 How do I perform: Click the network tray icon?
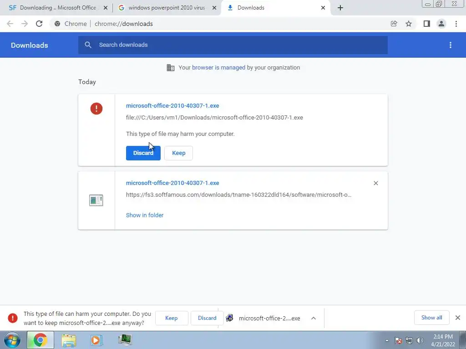pos(409,341)
